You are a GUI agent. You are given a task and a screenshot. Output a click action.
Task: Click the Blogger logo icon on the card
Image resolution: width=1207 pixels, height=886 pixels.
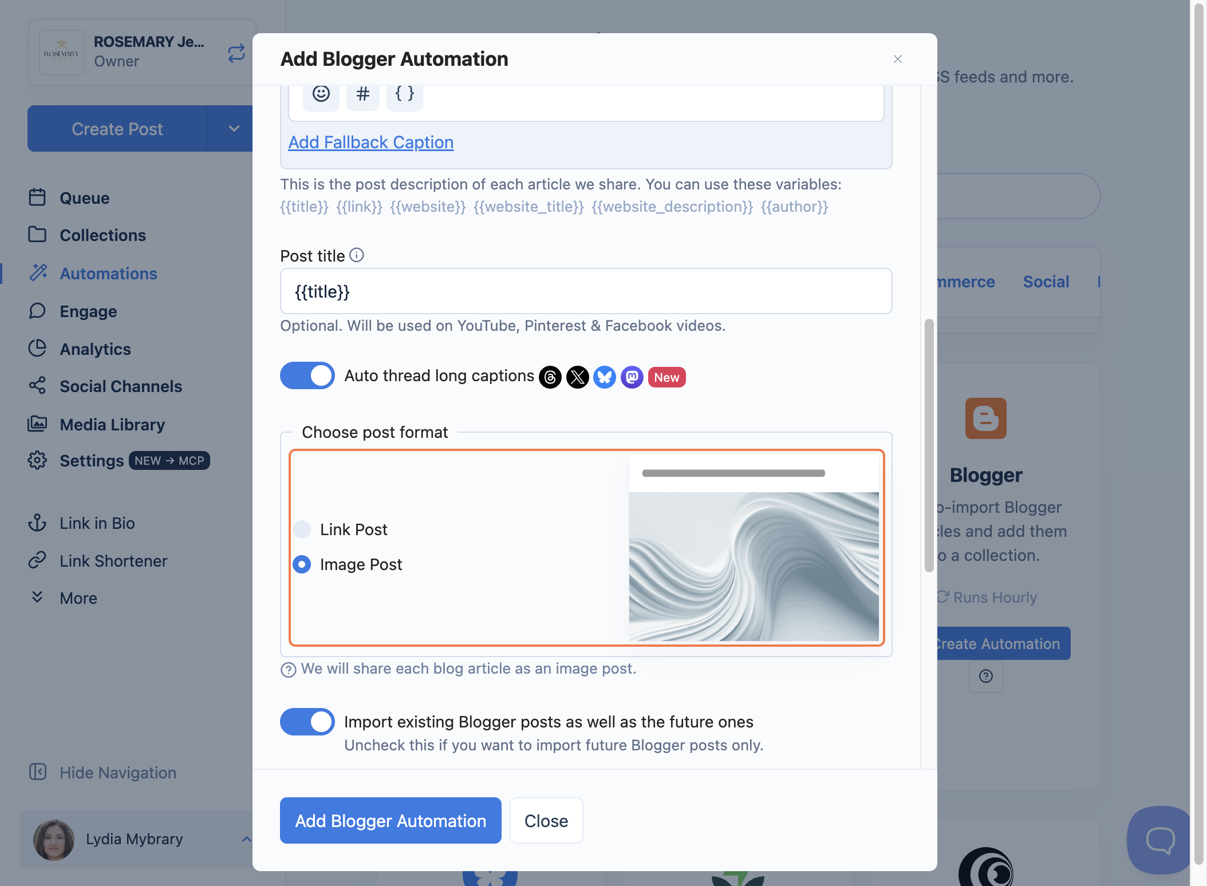(985, 418)
